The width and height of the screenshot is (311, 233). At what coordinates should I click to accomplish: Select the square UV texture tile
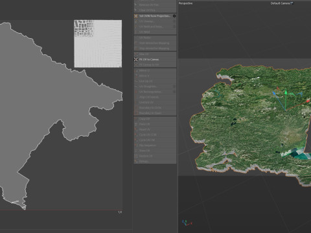(98, 43)
